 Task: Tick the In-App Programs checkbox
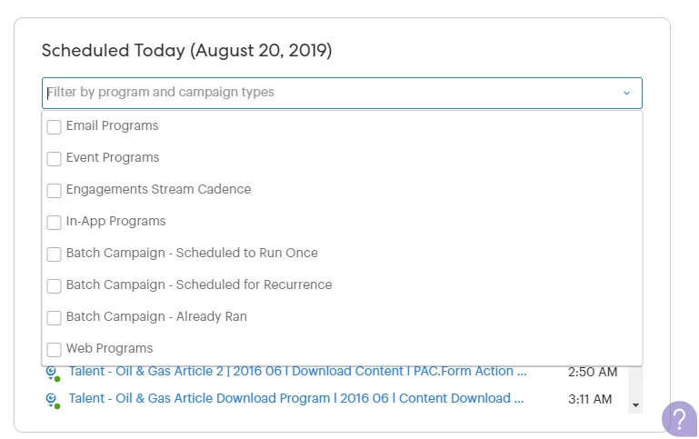click(x=54, y=223)
